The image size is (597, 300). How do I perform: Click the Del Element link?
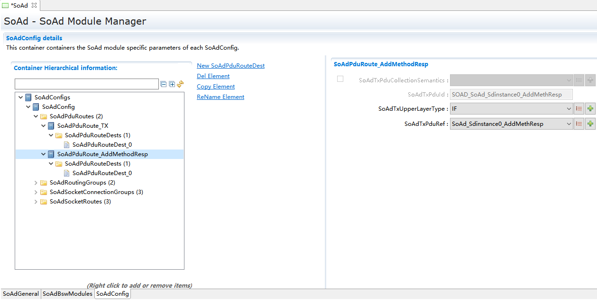pos(213,76)
